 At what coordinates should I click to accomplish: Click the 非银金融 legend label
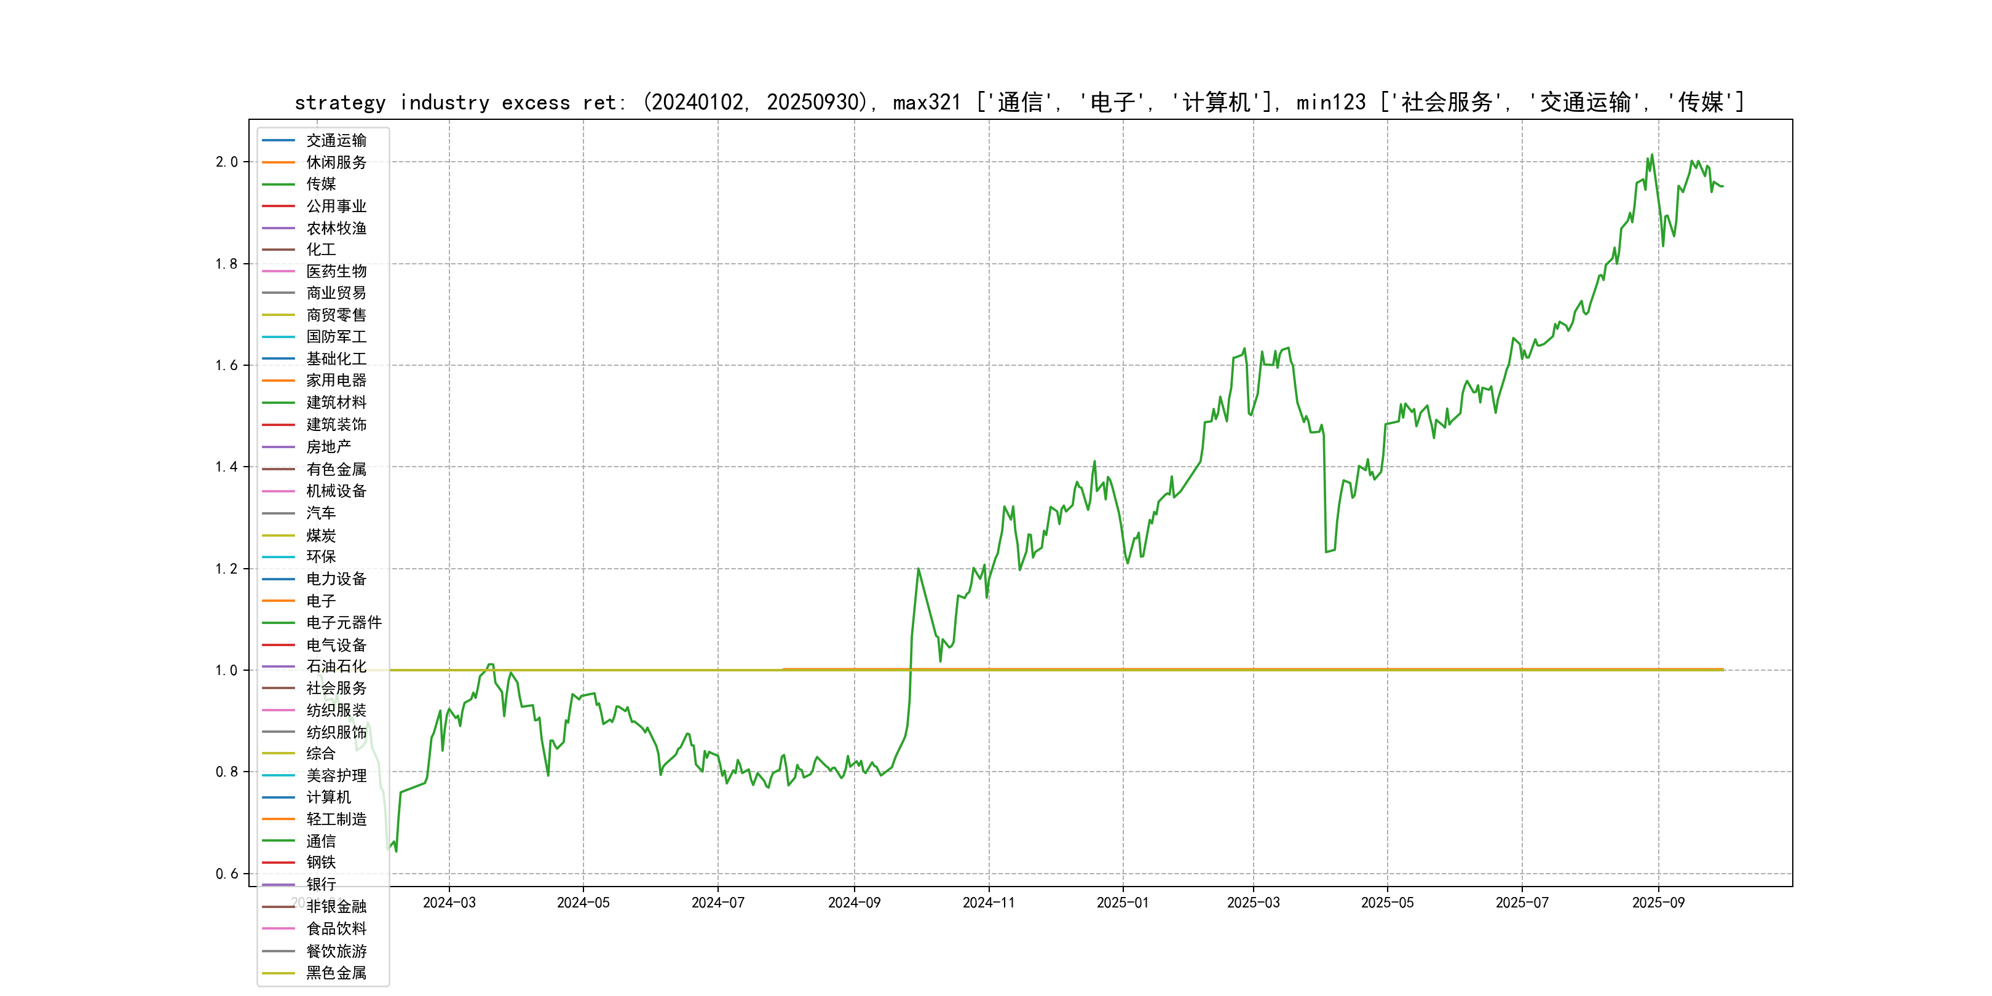pyautogui.click(x=336, y=906)
